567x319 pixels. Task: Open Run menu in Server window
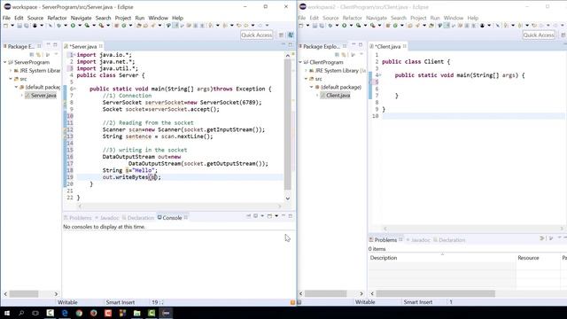point(140,18)
